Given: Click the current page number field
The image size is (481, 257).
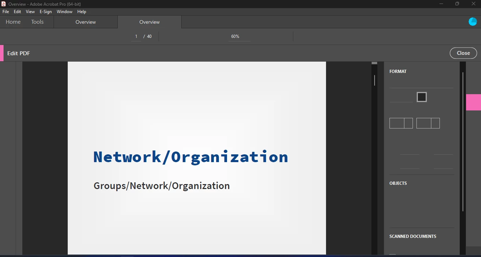Looking at the screenshot, I should pyautogui.click(x=136, y=36).
